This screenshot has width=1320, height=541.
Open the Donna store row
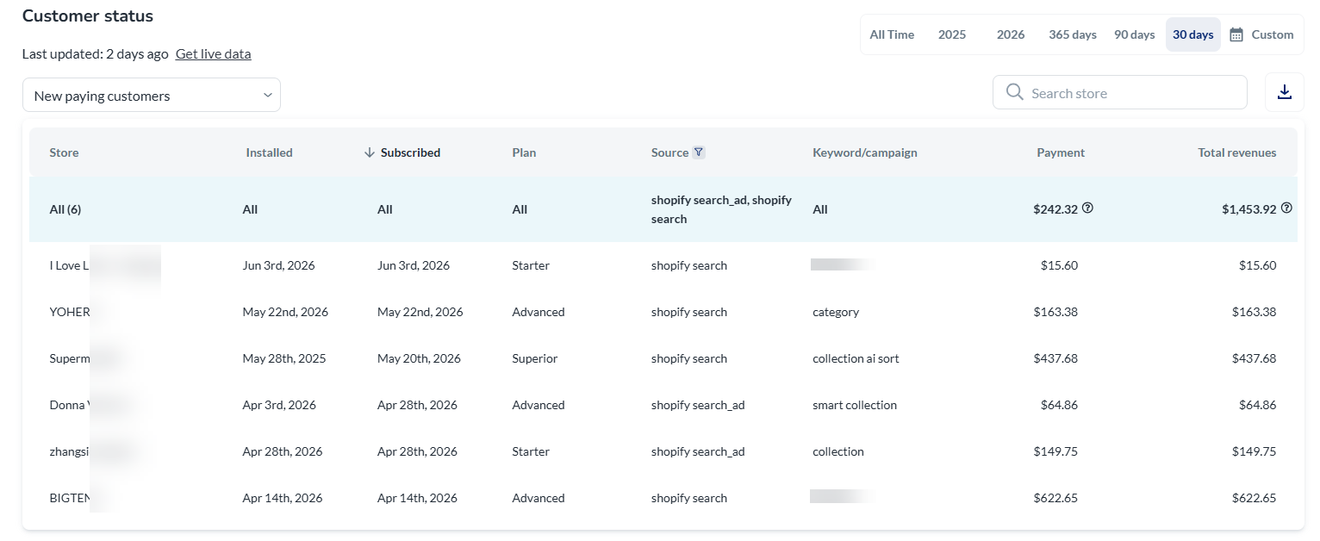point(663,405)
